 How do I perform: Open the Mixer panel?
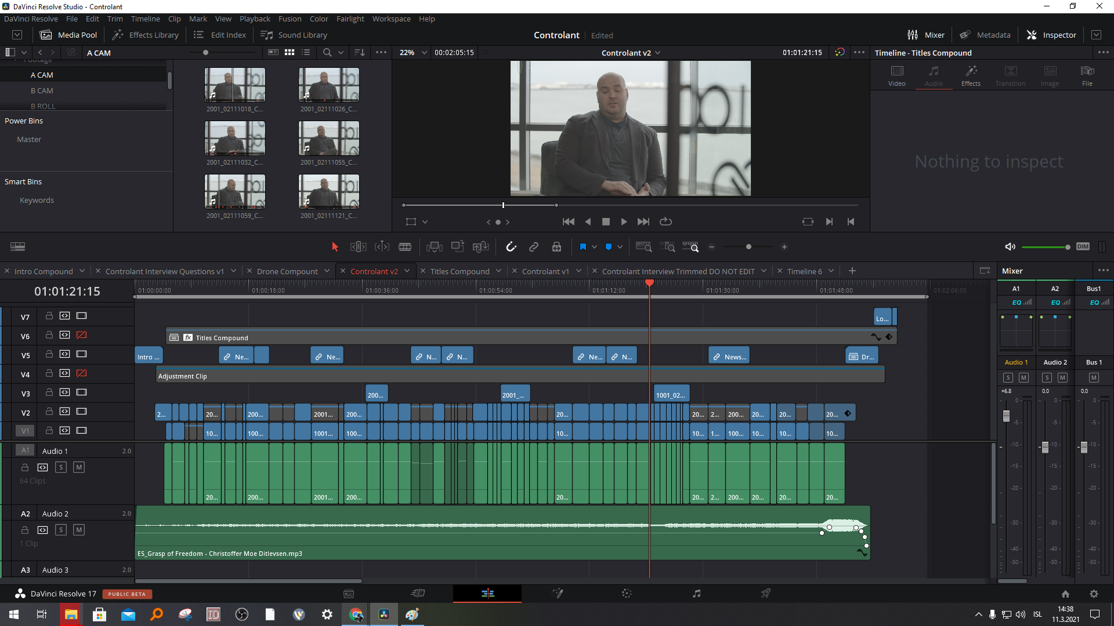pyautogui.click(x=926, y=35)
